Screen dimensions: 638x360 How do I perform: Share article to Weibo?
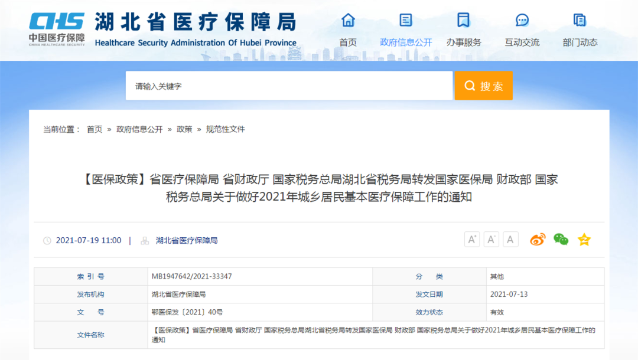[x=538, y=240]
